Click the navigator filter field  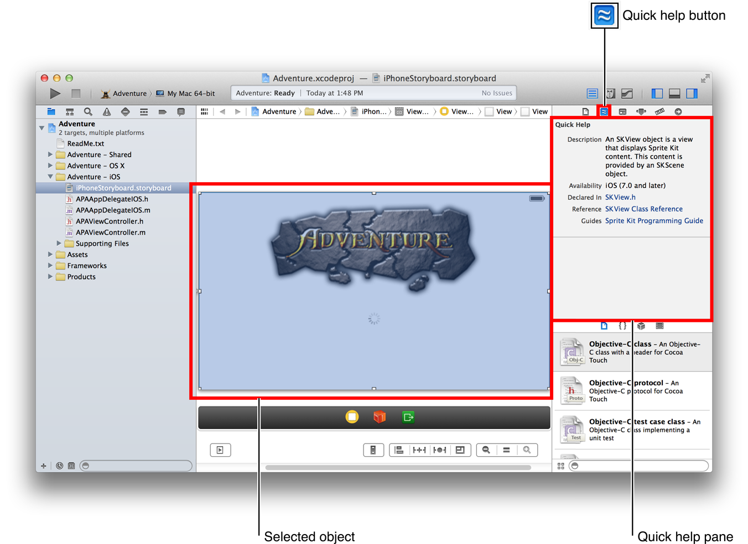(x=136, y=466)
